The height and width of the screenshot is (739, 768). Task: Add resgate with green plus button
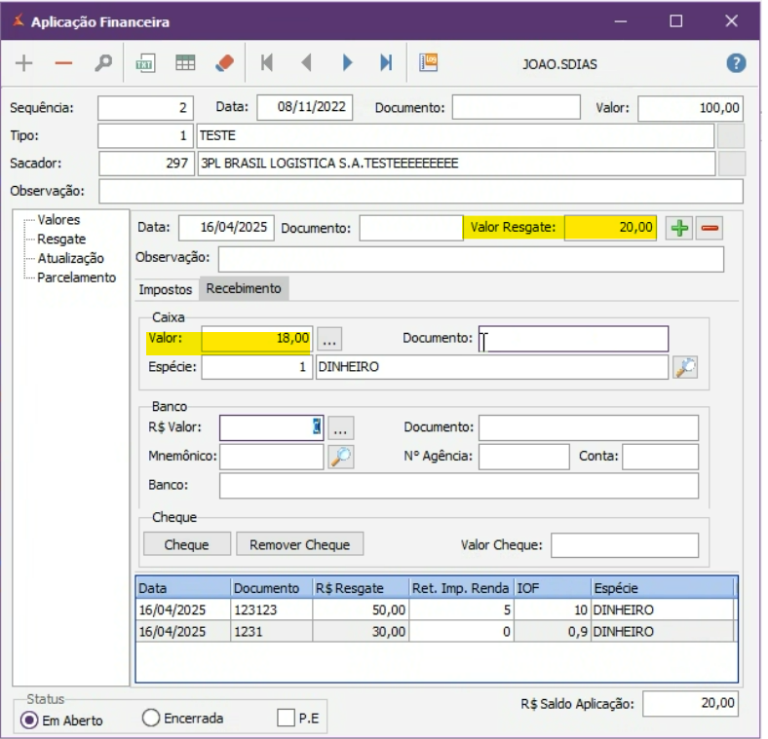pyautogui.click(x=677, y=228)
